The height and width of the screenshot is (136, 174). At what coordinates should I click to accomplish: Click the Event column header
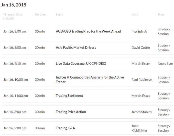click(60, 15)
